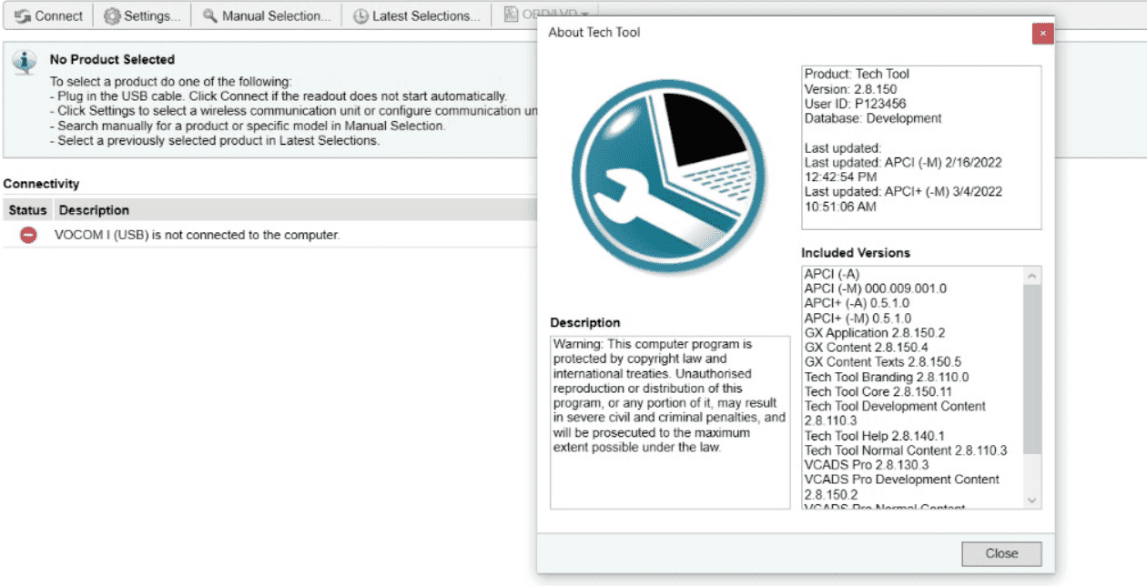
Task: Click the 'Version: 2.8.150' text
Action: coord(850,89)
